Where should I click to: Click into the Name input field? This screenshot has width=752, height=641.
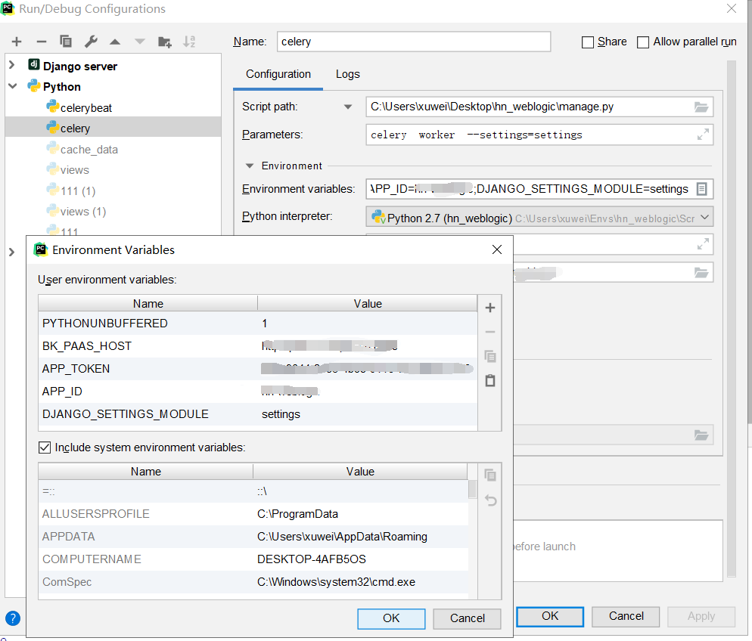413,42
